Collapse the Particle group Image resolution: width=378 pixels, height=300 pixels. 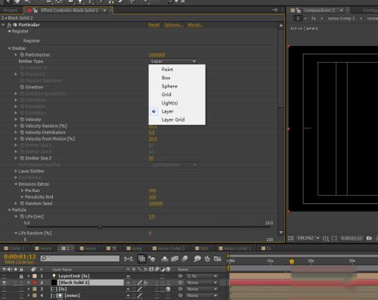[9, 210]
